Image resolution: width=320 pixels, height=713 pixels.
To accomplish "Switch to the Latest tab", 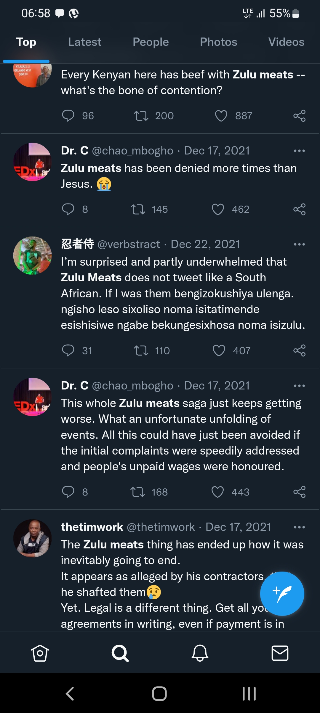I will 85,42.
